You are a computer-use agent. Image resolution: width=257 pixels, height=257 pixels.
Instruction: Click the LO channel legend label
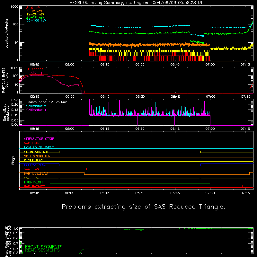35,69
